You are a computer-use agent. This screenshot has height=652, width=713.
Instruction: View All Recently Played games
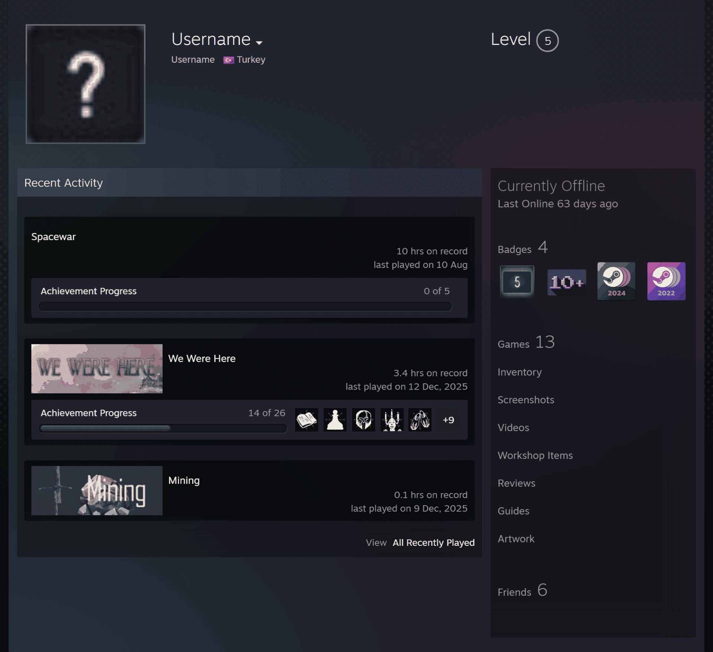tap(433, 543)
